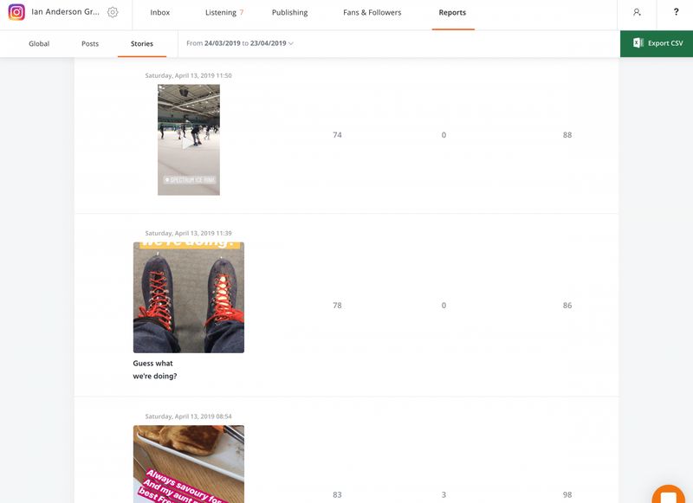Click the 'Guess what we're doing?' caption
693x503 pixels.
(x=155, y=370)
